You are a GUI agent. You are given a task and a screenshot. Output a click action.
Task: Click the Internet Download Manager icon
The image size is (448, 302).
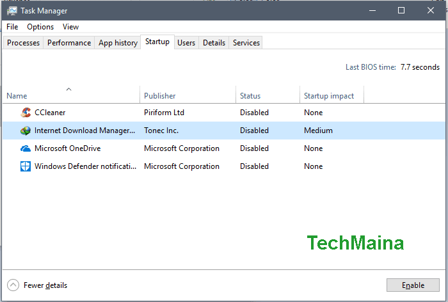pos(26,131)
